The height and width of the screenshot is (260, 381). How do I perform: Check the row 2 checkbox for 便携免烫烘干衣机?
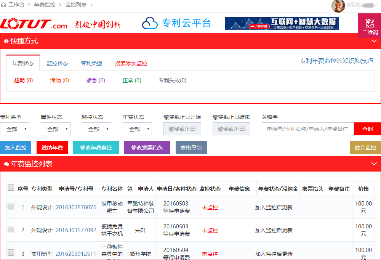[x=11, y=229]
